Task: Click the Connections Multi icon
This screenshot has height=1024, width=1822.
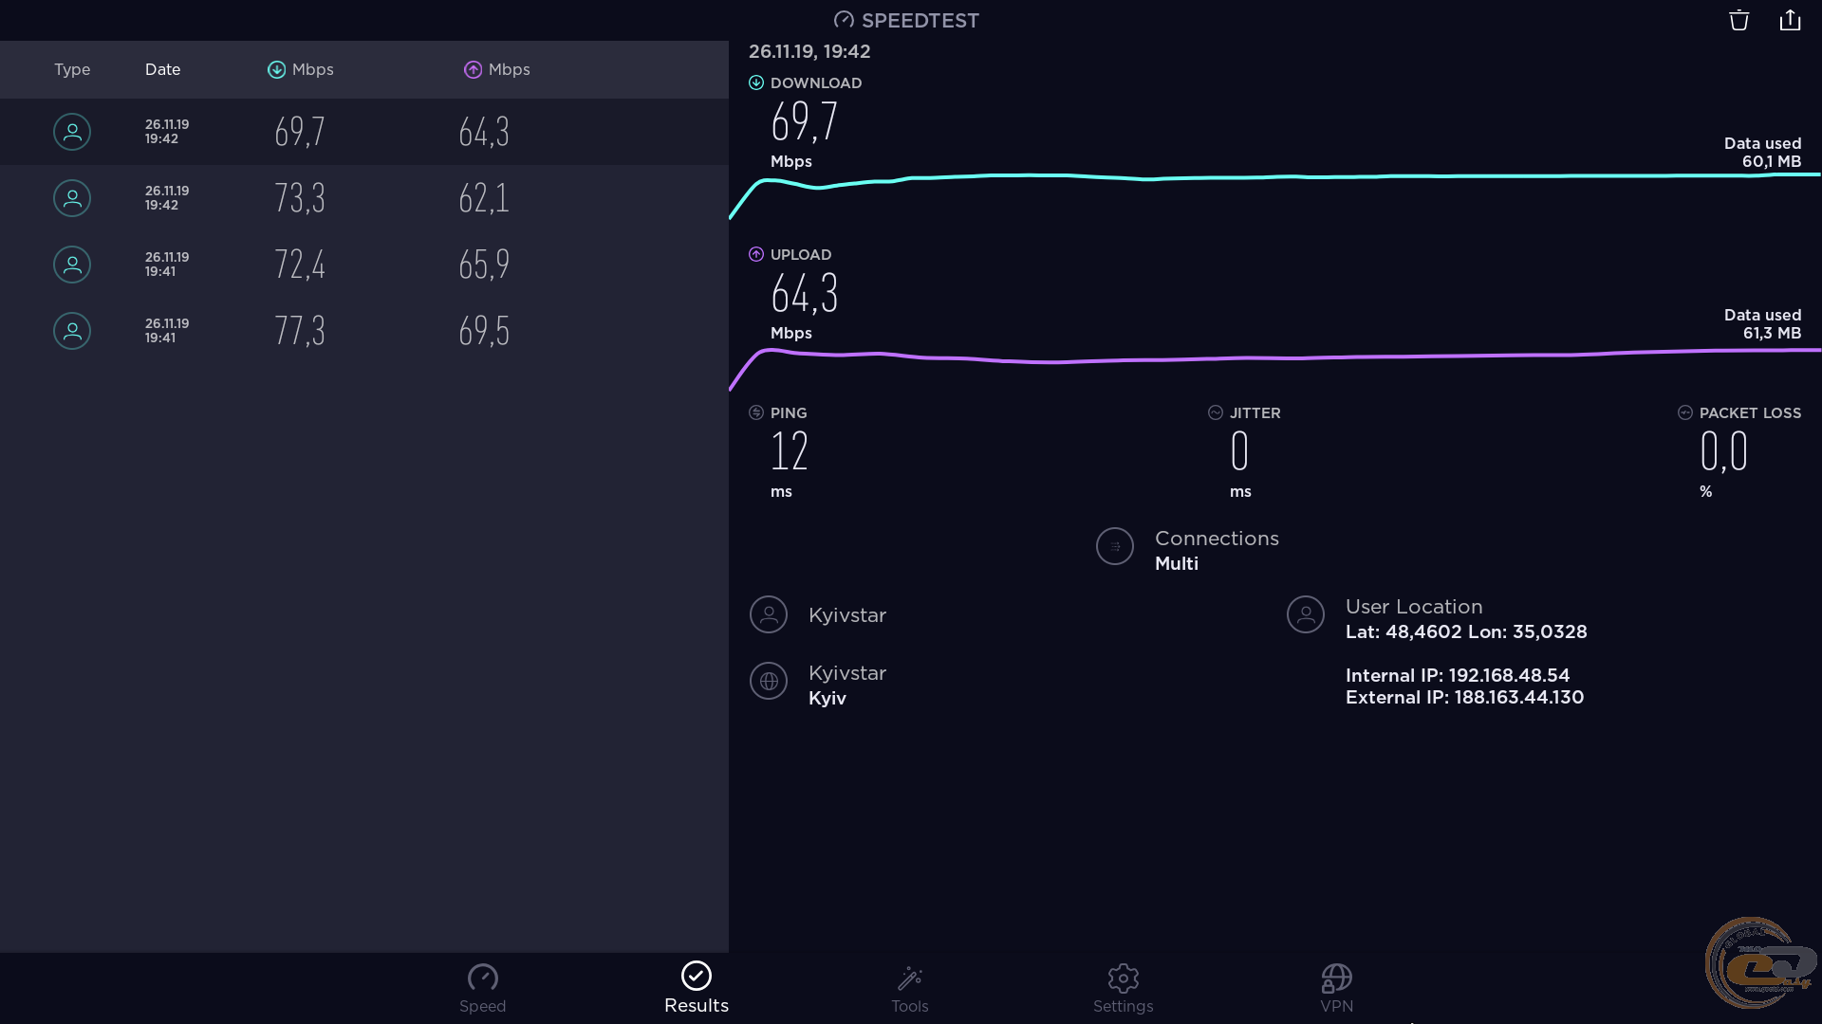Action: [x=1115, y=547]
